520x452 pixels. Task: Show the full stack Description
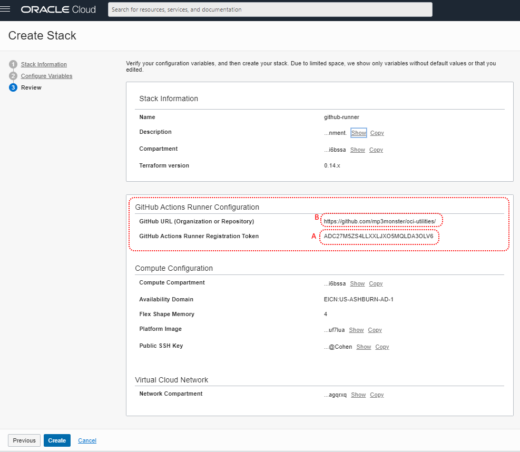click(x=358, y=133)
